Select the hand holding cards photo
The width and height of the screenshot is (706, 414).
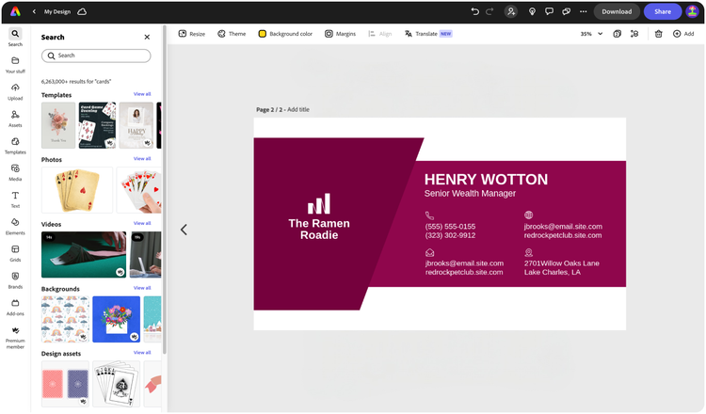pyautogui.click(x=138, y=190)
